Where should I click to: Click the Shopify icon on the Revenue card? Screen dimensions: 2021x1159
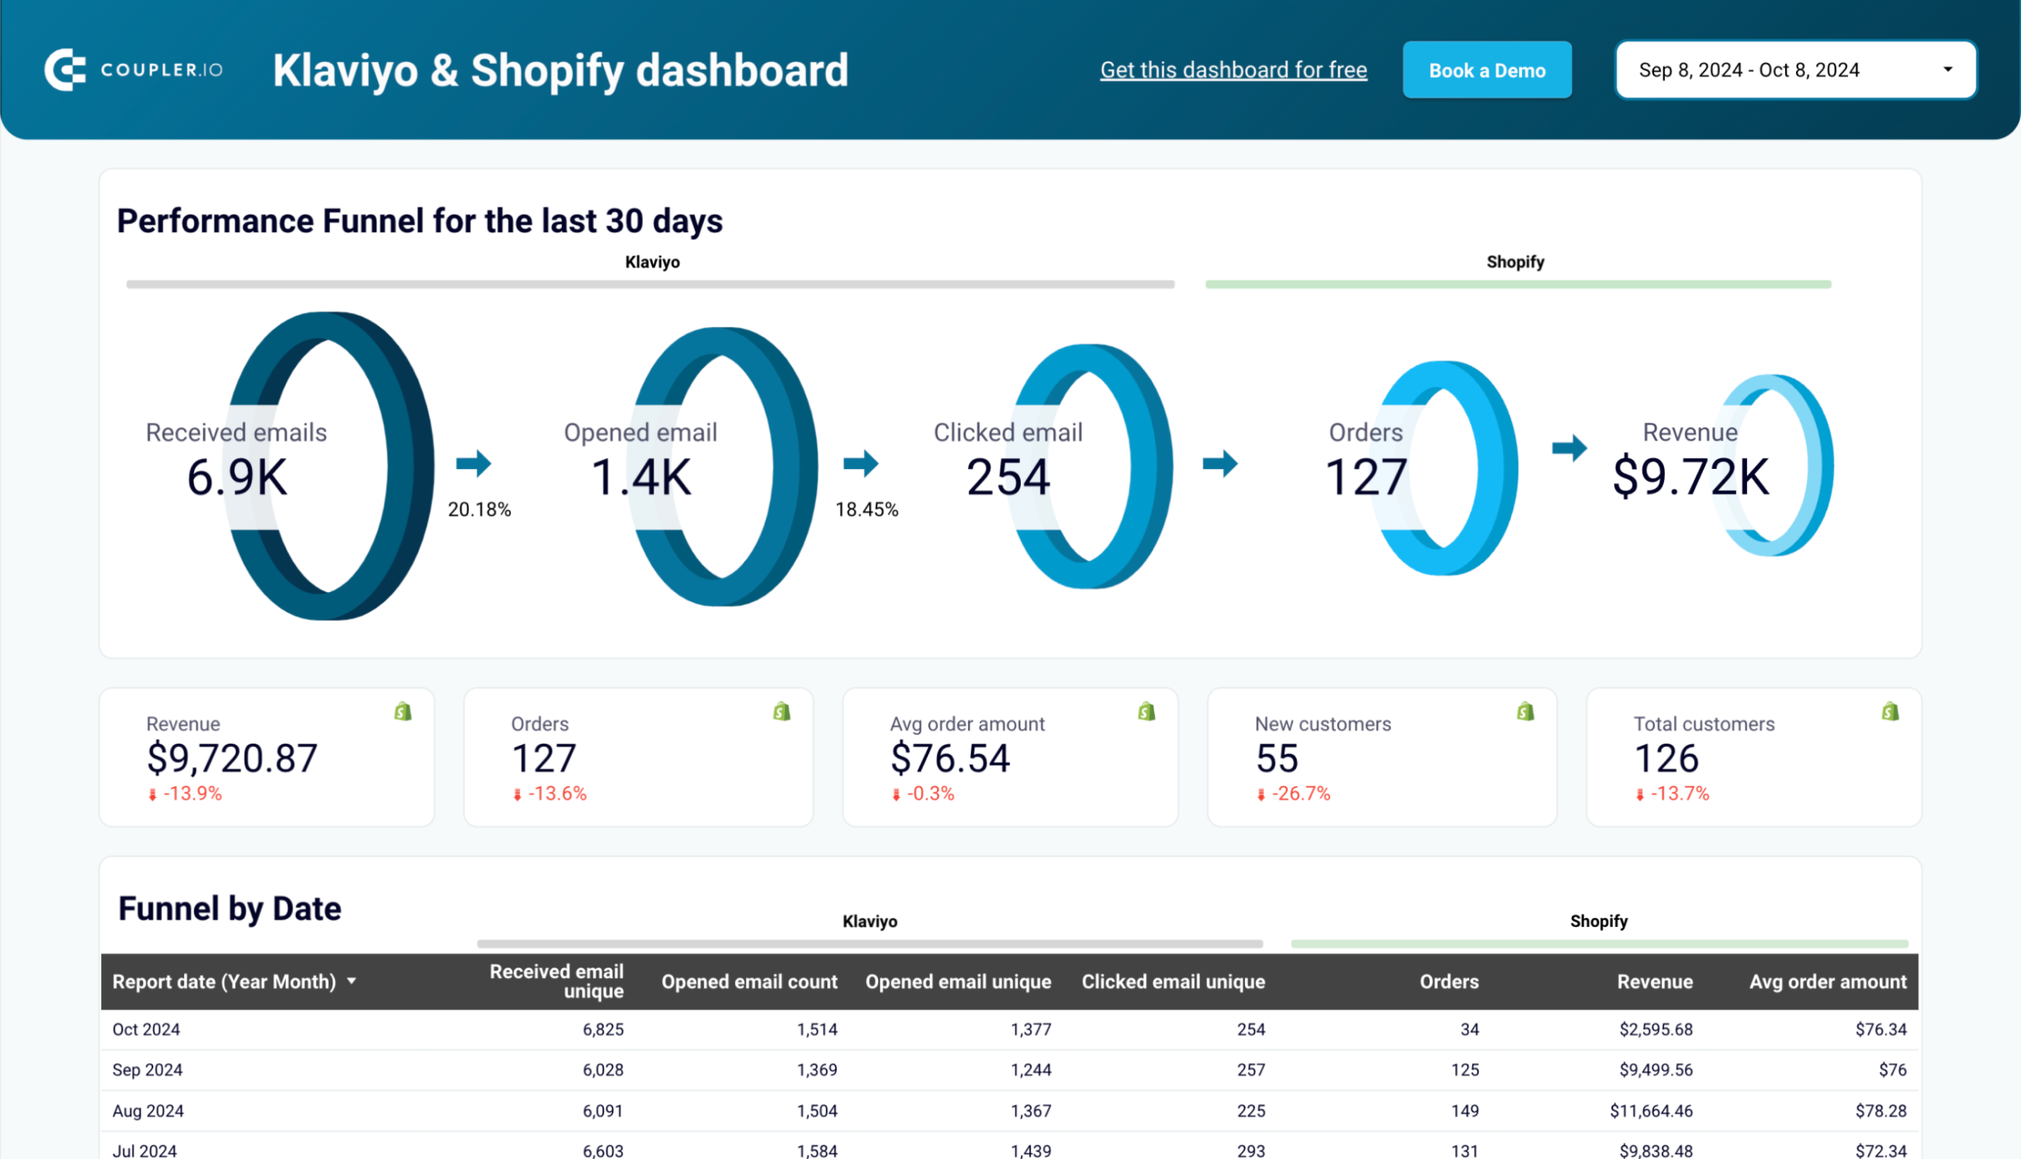pos(403,712)
